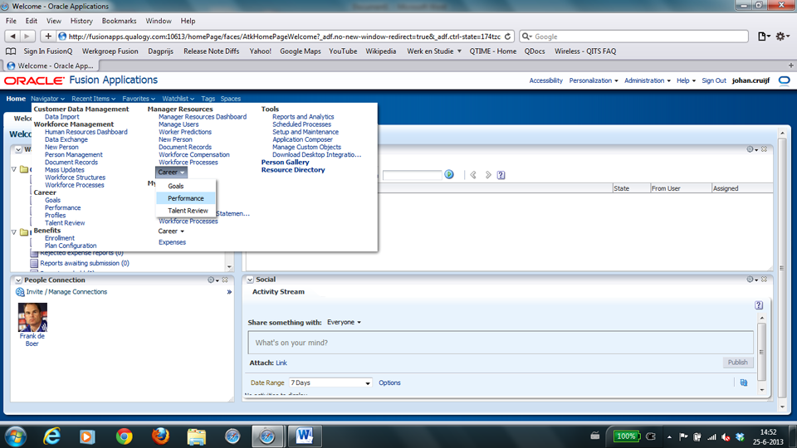The image size is (797, 448).
Task: Open Windows Start menu
Action: [16, 436]
